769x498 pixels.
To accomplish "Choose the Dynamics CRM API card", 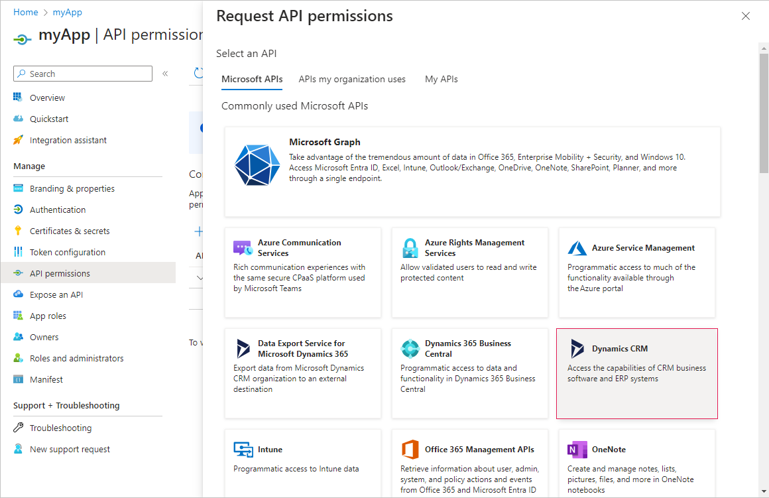I will pyautogui.click(x=636, y=373).
